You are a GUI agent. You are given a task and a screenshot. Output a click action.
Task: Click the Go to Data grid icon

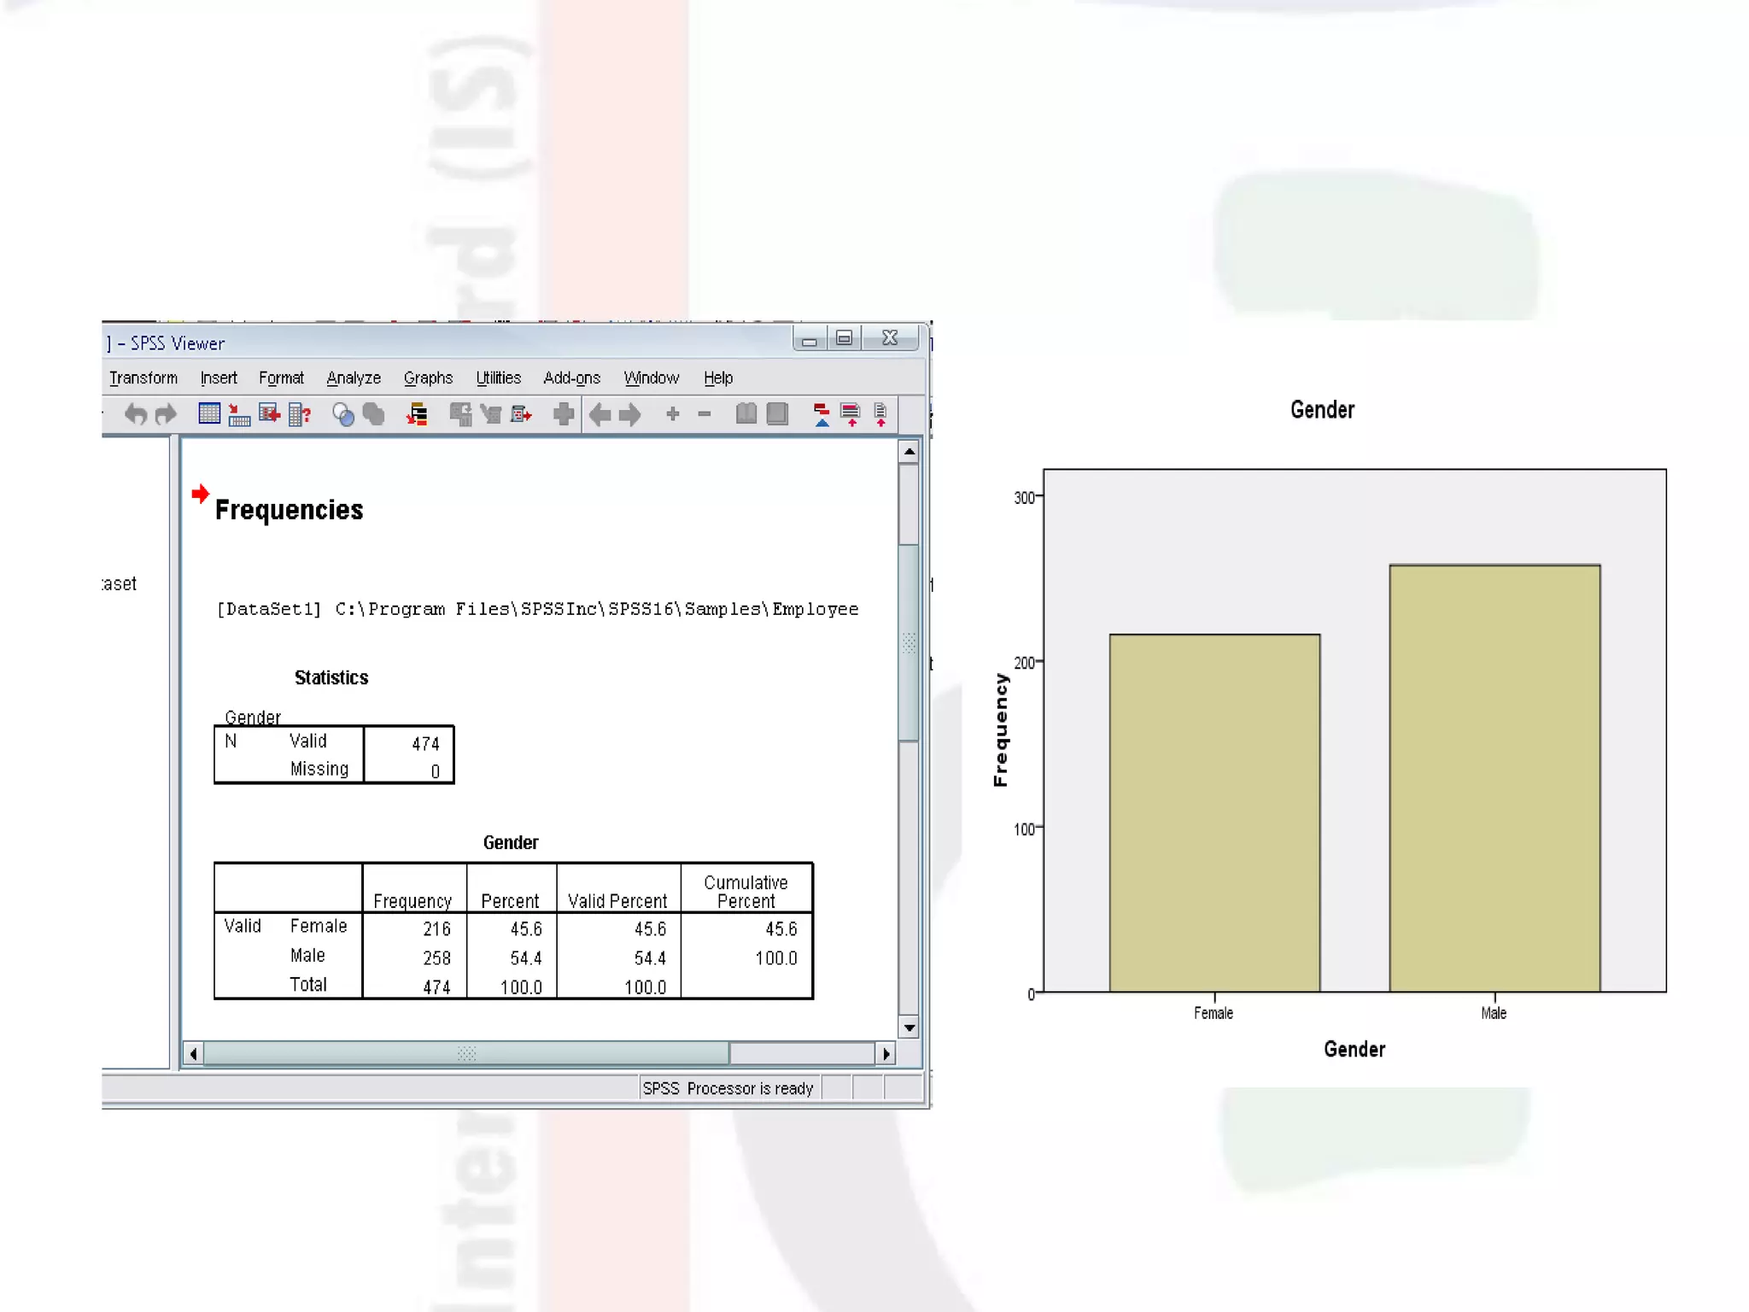tap(209, 414)
